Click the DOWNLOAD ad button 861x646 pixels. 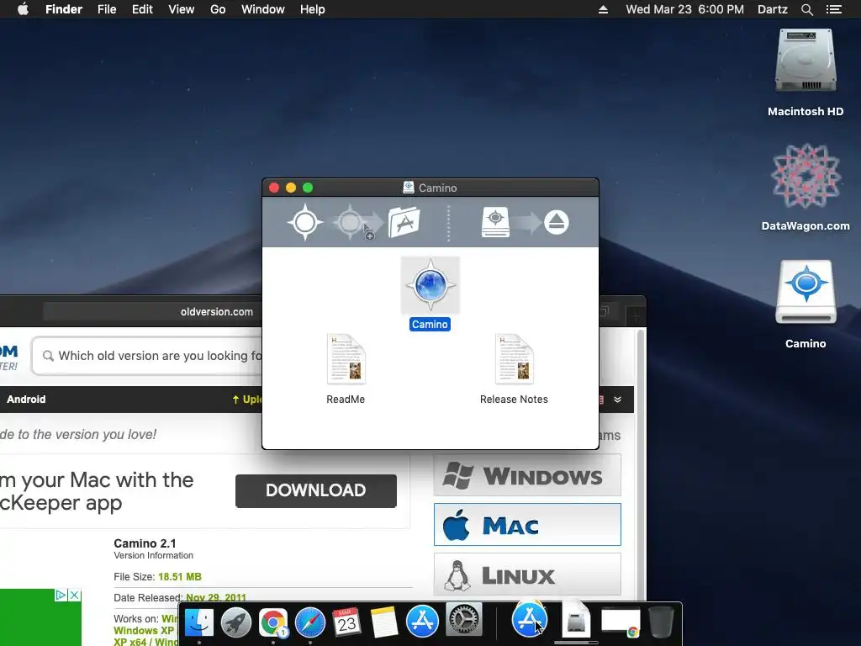pos(316,490)
